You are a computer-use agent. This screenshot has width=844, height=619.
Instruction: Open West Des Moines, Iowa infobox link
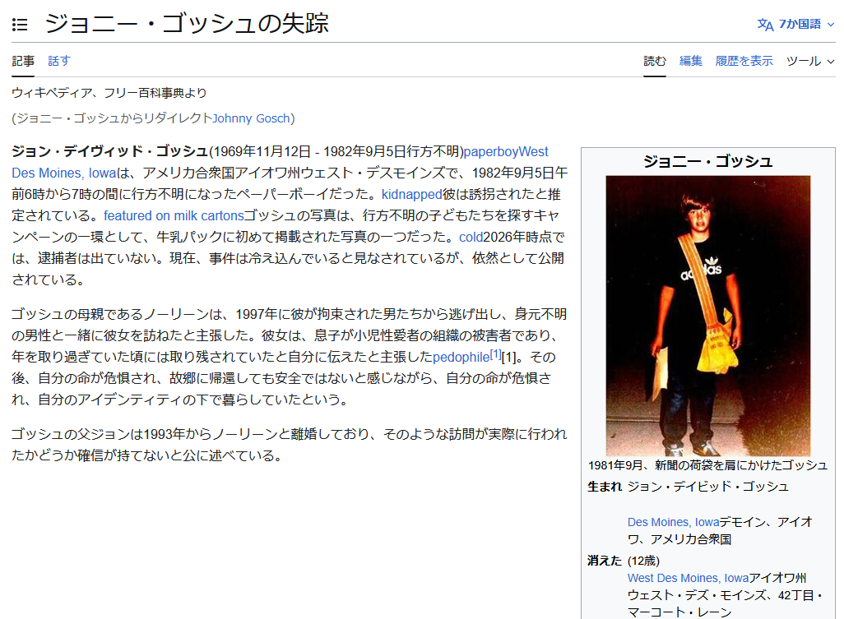point(688,578)
